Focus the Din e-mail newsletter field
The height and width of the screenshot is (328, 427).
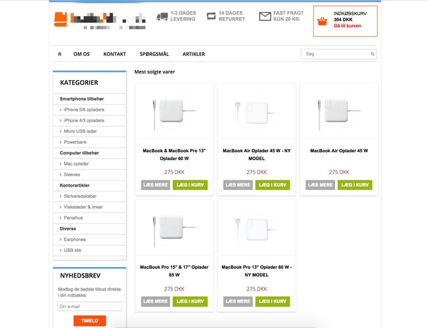[89, 306]
